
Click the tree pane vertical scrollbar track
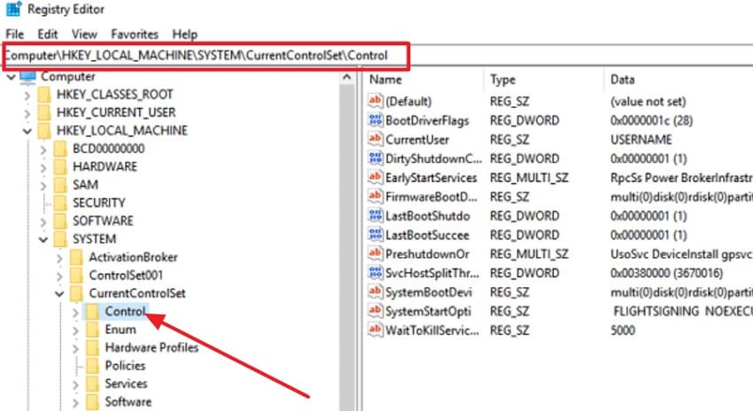[346, 248]
